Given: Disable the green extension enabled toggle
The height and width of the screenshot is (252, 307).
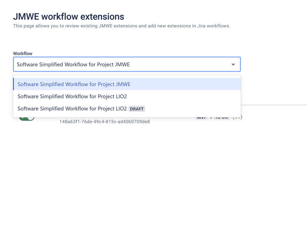Looking at the screenshot, I should click(x=26, y=117).
